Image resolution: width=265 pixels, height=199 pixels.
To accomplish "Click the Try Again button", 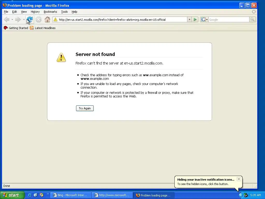I will pos(85,108).
